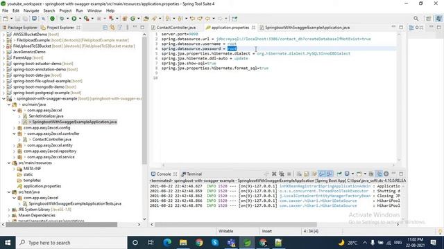Click Collapse All in Package Explorer toolbar

(x=105, y=28)
